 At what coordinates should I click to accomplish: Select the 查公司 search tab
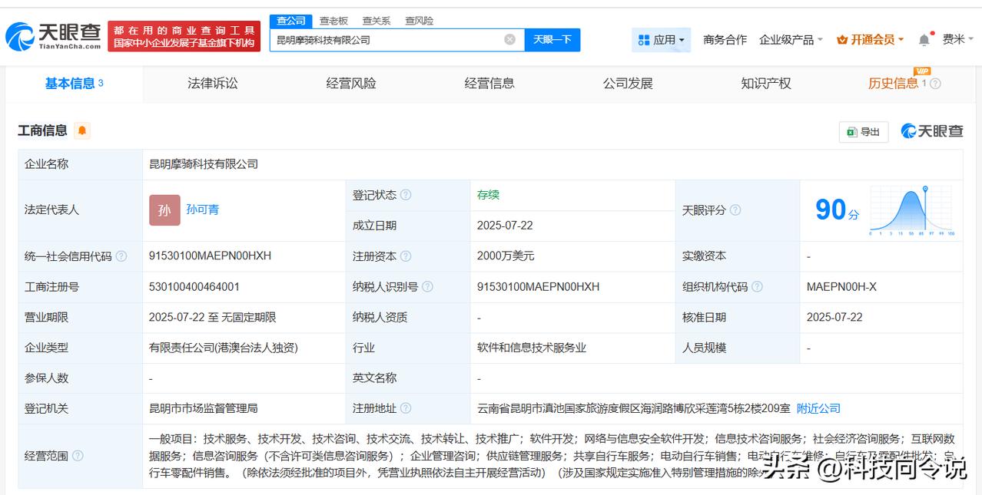coord(291,21)
